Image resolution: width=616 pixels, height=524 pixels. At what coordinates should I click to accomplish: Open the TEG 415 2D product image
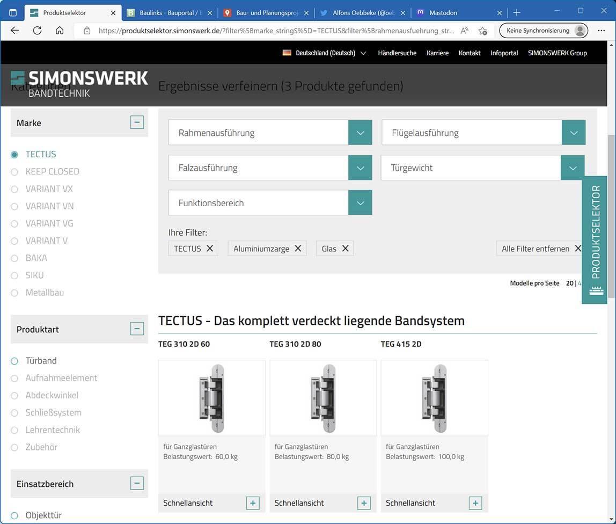tap(435, 398)
